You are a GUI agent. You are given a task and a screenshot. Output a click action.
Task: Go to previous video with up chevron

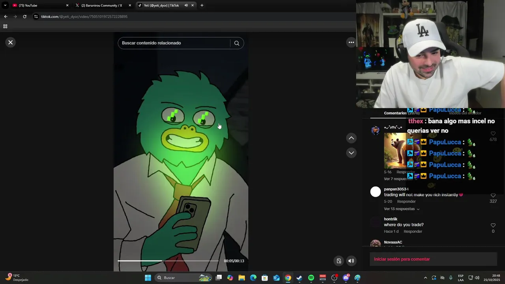[x=351, y=138]
